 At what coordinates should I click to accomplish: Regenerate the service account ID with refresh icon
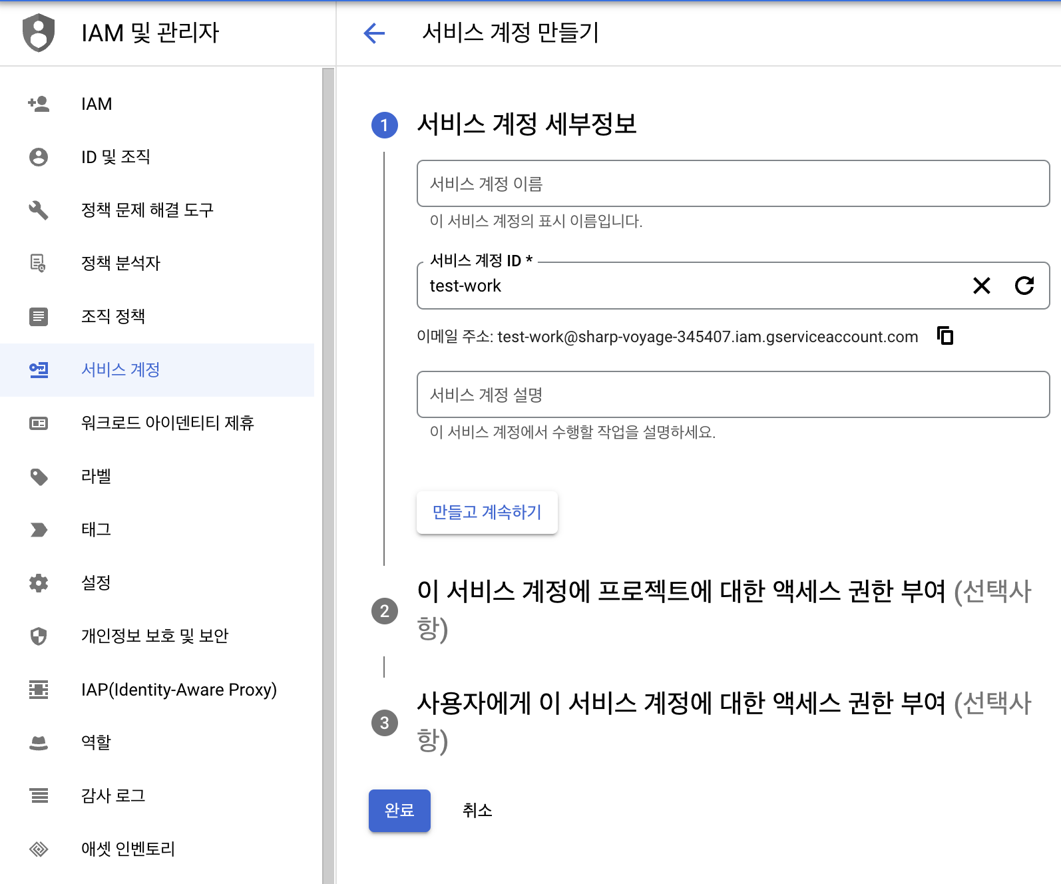tap(1024, 286)
